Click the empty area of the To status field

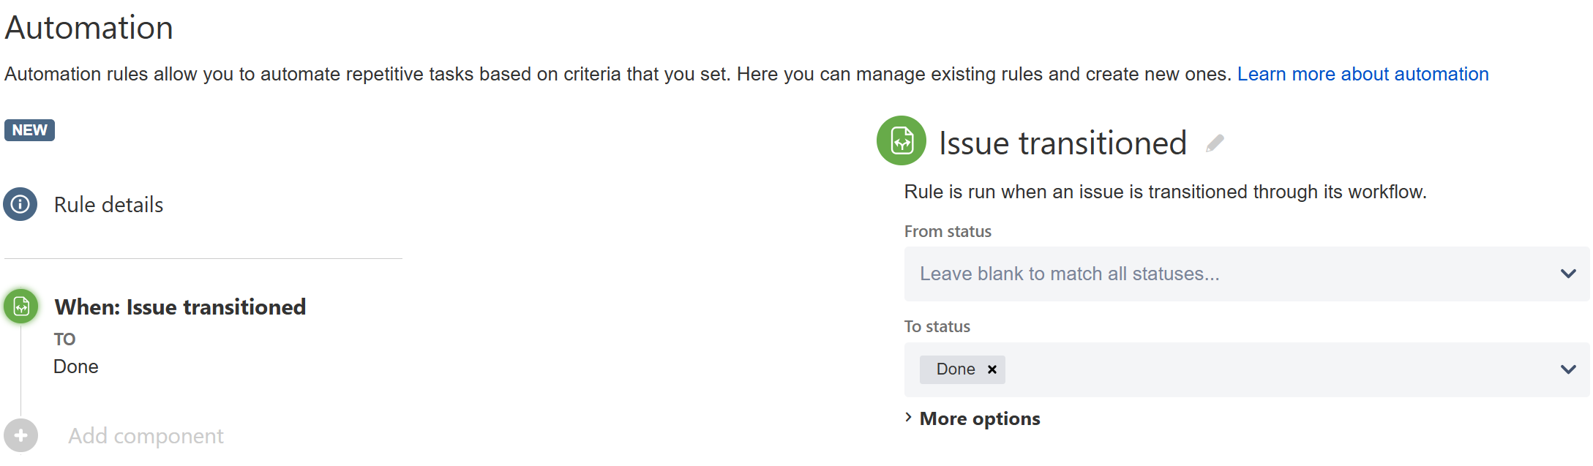(1281, 369)
